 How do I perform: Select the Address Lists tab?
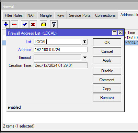[128, 15]
